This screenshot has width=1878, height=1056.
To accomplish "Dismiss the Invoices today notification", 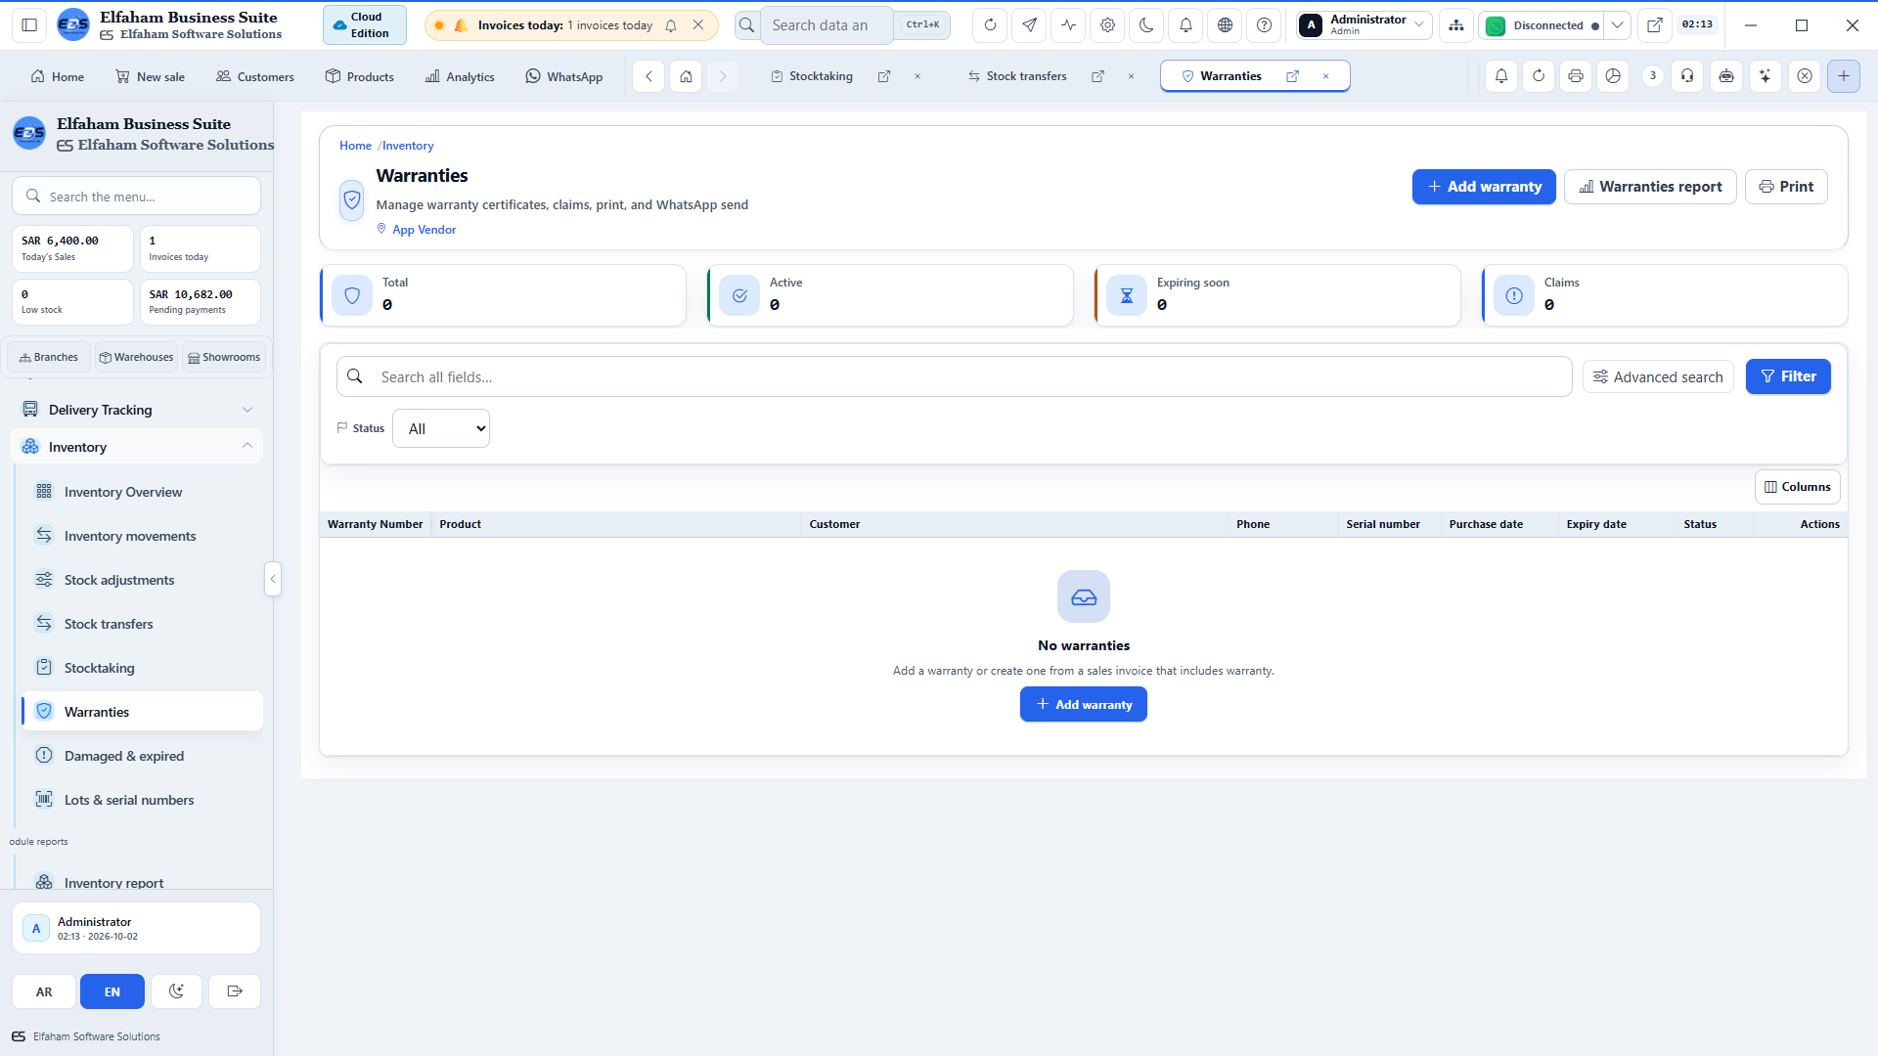I will pyautogui.click(x=698, y=25).
